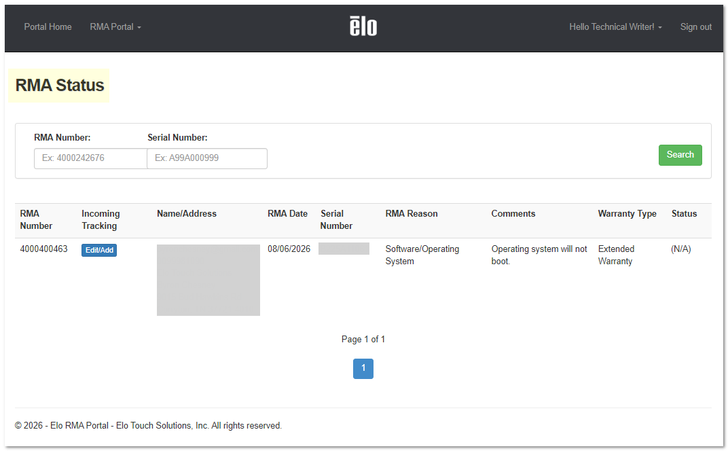The width and height of the screenshot is (728, 451).
Task: Click the Comments column header
Action: coord(513,214)
